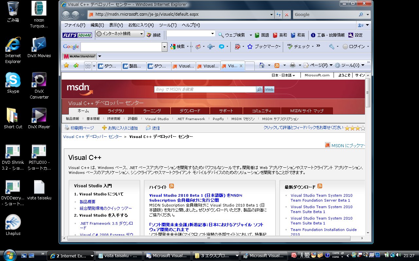
Task: Click the チェック spell check button
Action: [299, 47]
